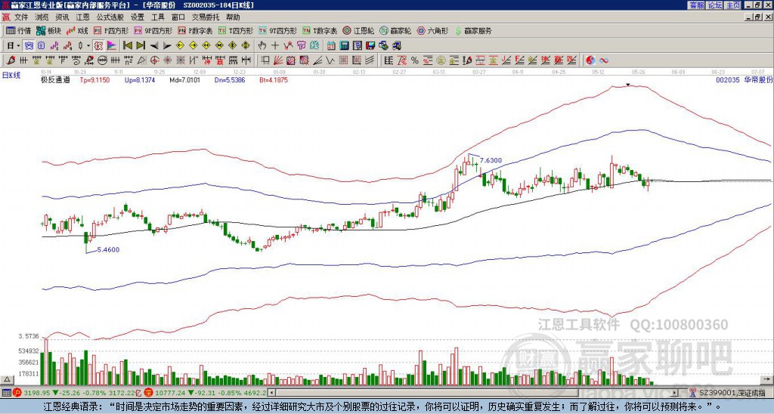Select the red fan lines drawing tool

coord(278,60)
